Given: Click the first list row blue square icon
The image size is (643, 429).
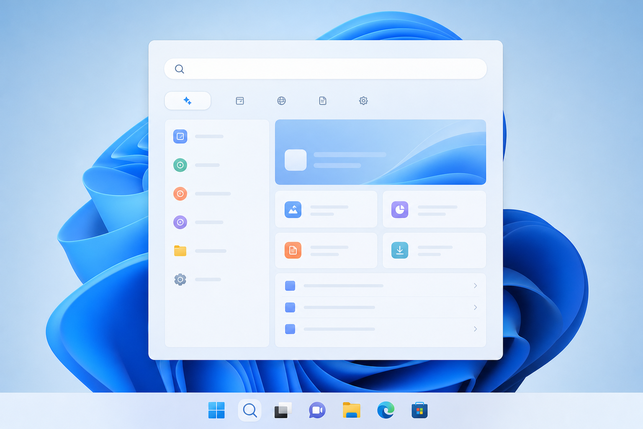Looking at the screenshot, I should (x=290, y=286).
